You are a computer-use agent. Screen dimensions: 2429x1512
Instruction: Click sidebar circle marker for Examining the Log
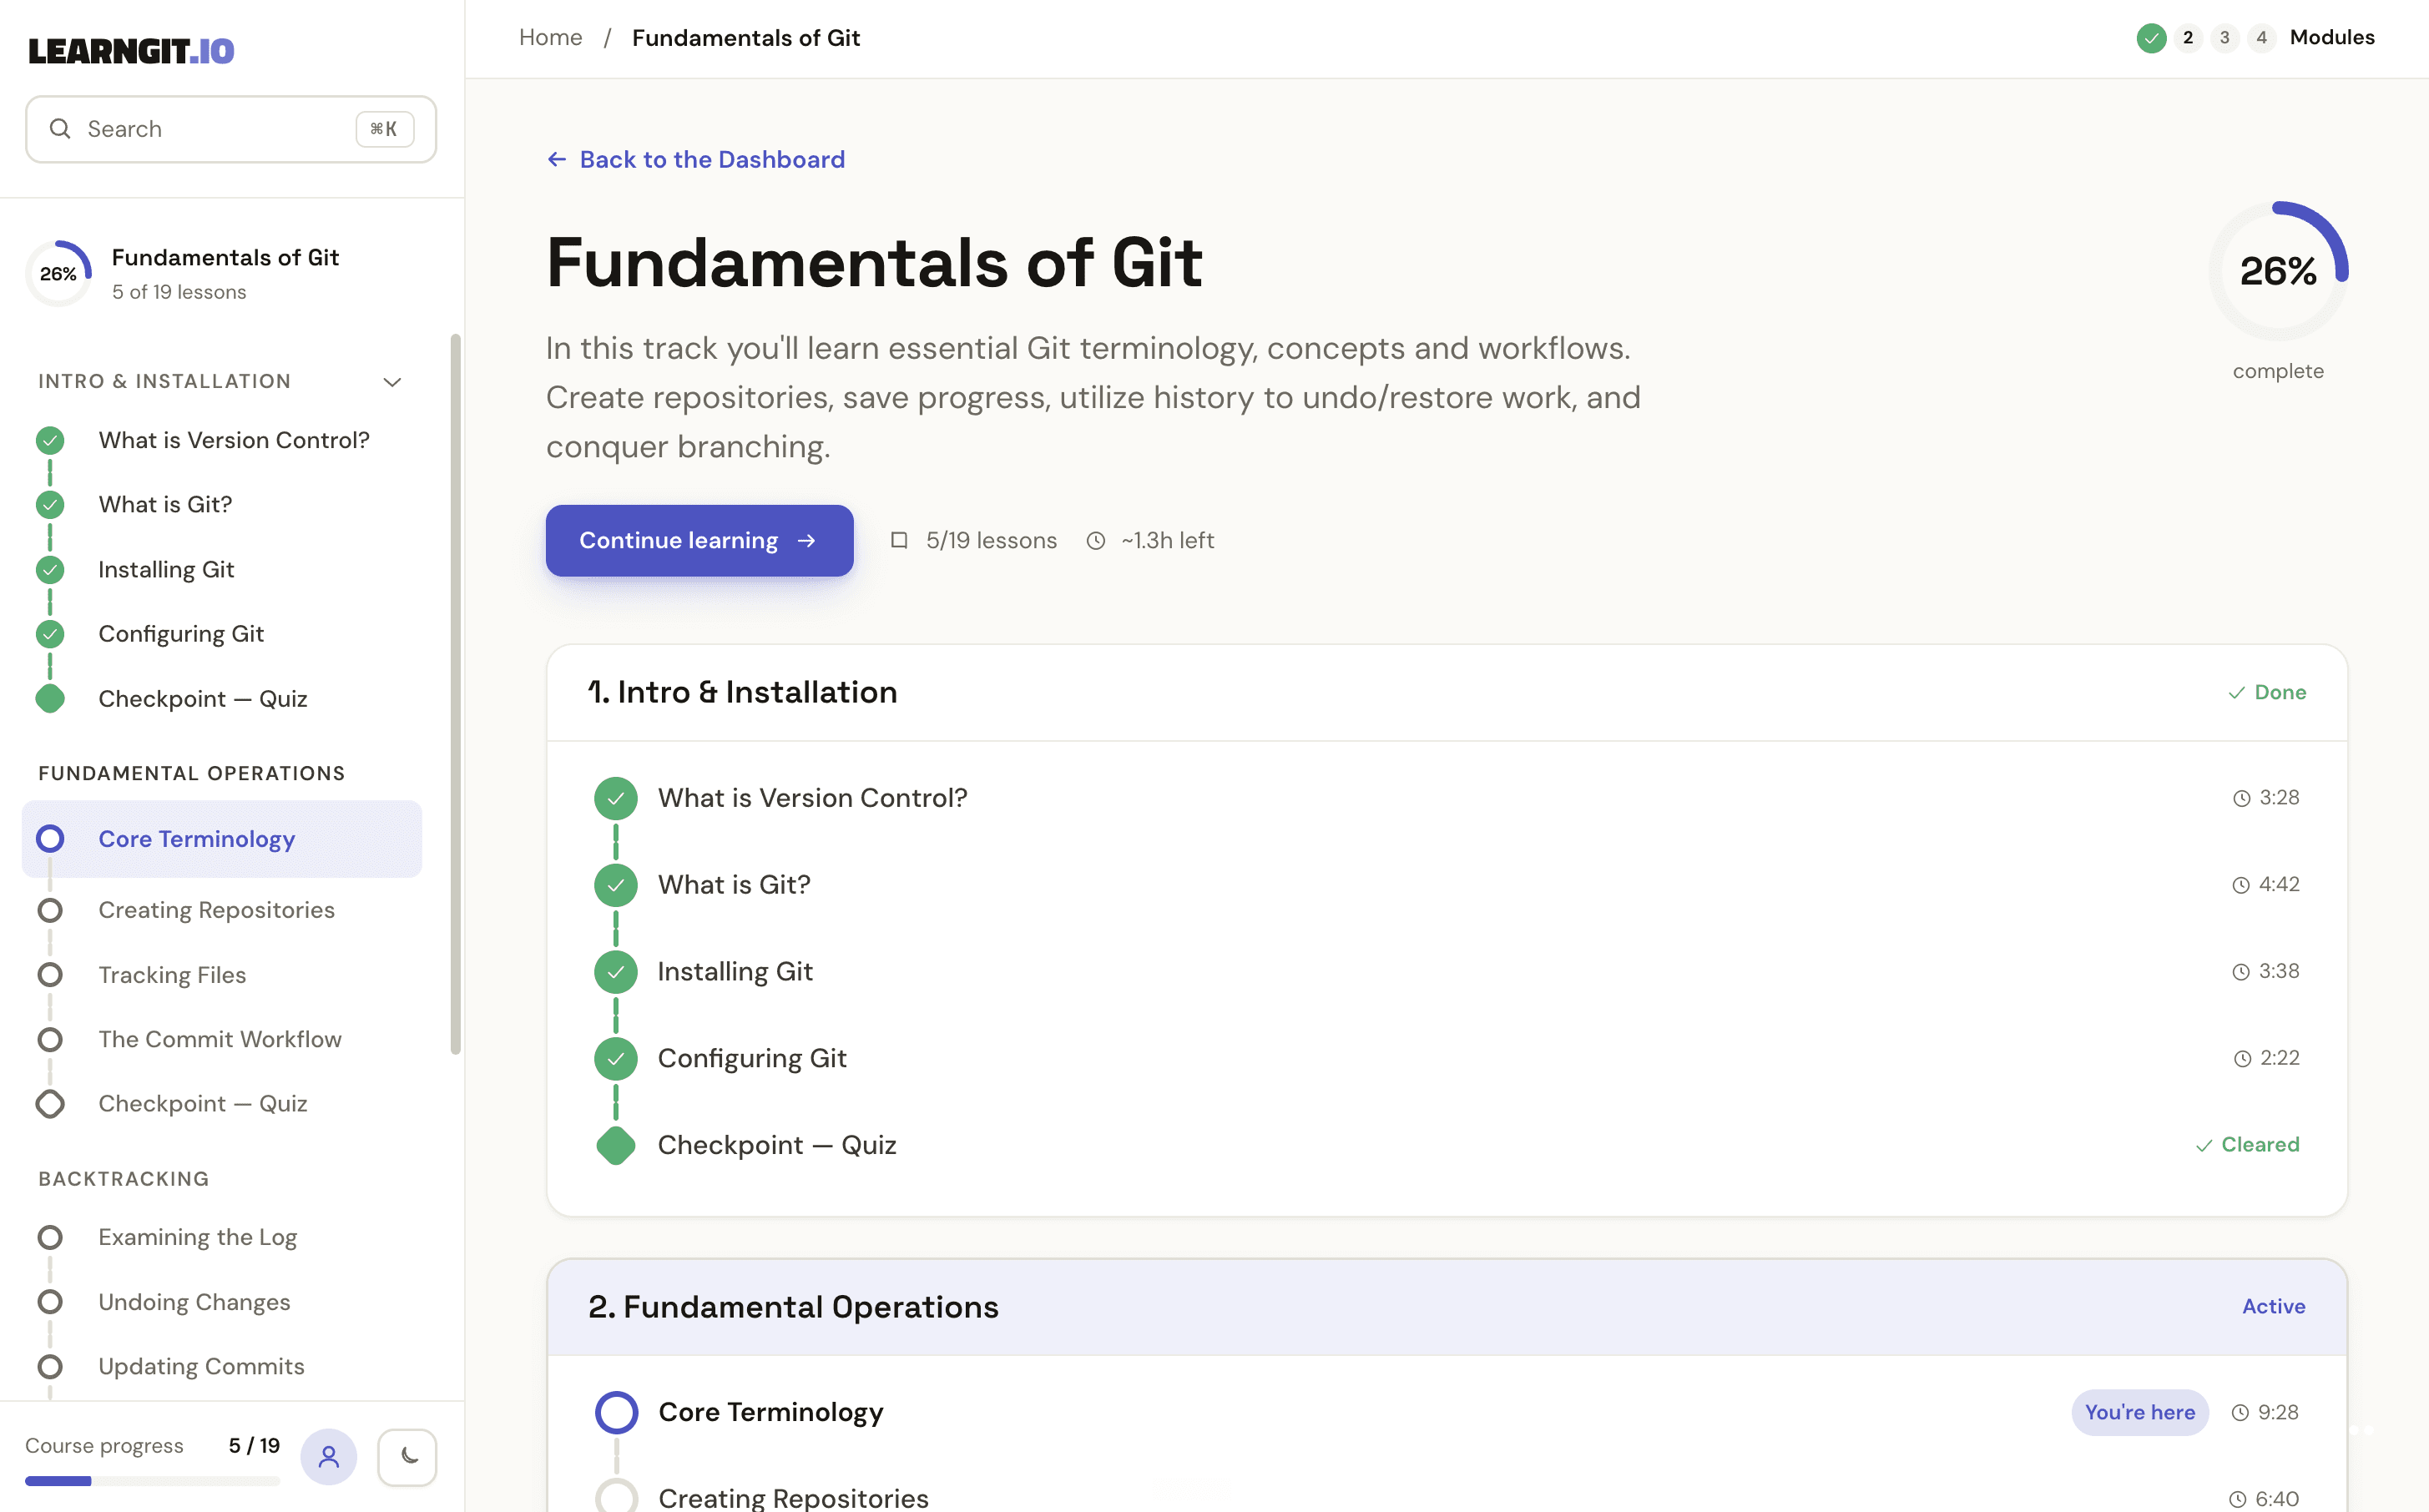(x=50, y=1238)
